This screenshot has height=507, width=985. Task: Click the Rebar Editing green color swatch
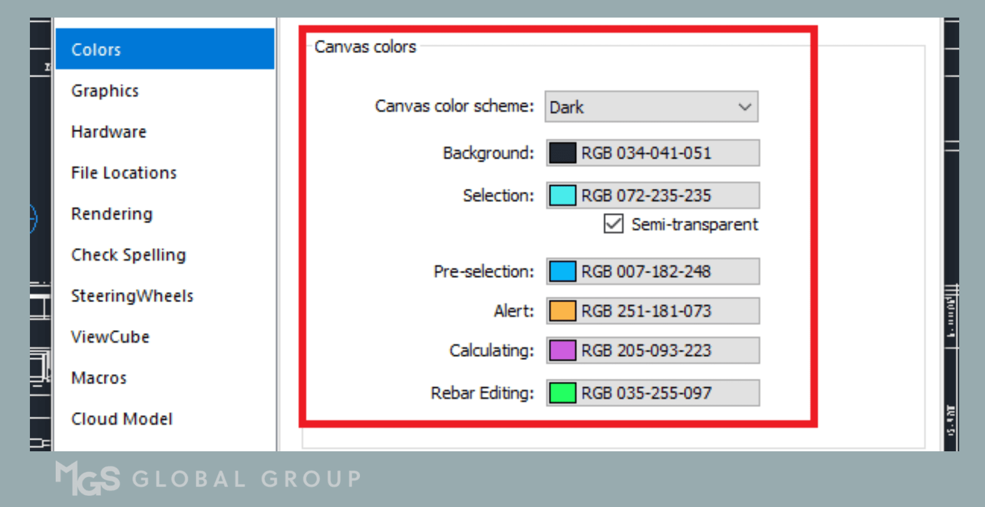coord(562,392)
